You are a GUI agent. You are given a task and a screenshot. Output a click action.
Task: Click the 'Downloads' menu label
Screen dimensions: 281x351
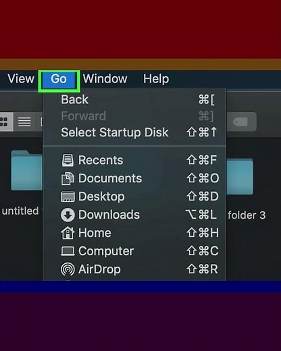point(109,215)
